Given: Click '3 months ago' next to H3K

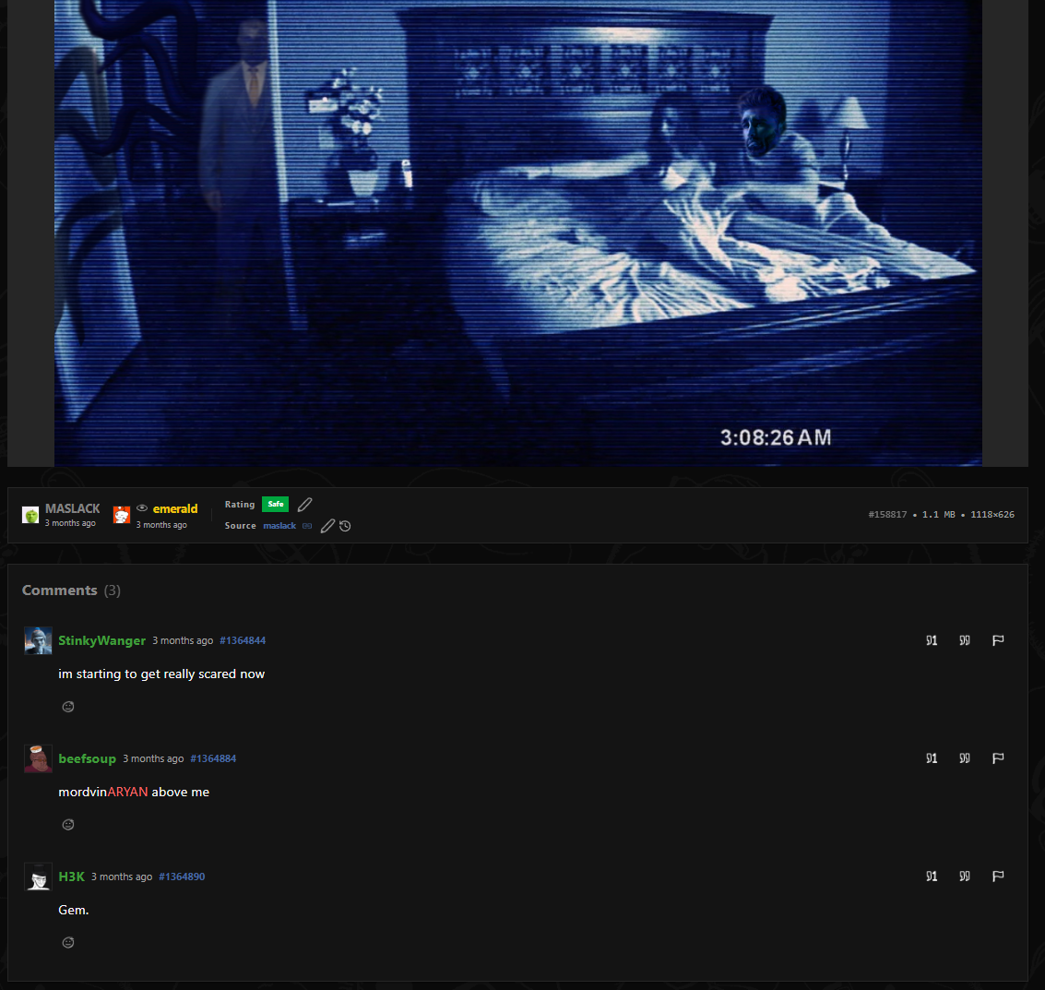Looking at the screenshot, I should click(122, 877).
